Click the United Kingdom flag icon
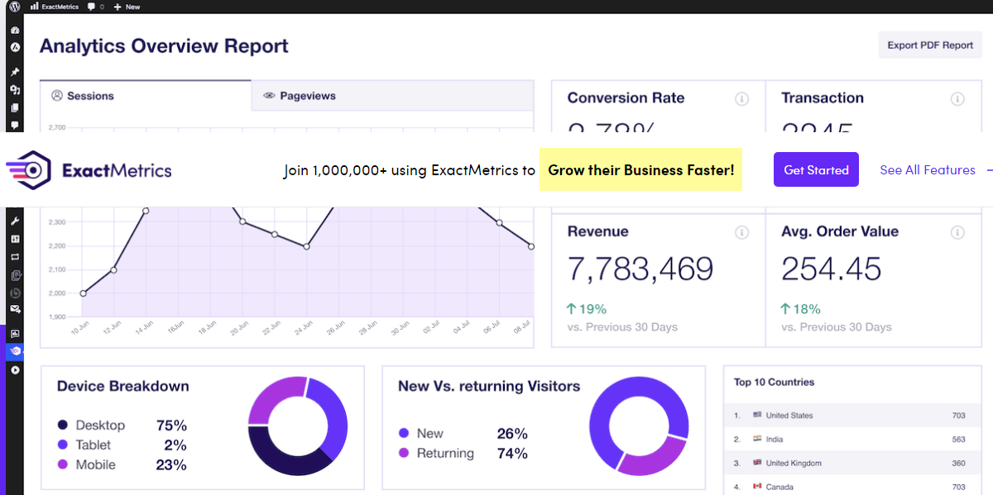The height and width of the screenshot is (495, 993). click(x=757, y=463)
